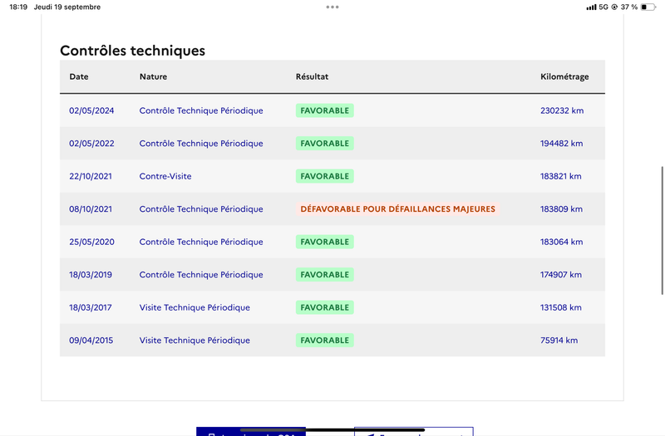The height and width of the screenshot is (436, 665).
Task: Click the date 25/05/2020
Action: click(91, 242)
